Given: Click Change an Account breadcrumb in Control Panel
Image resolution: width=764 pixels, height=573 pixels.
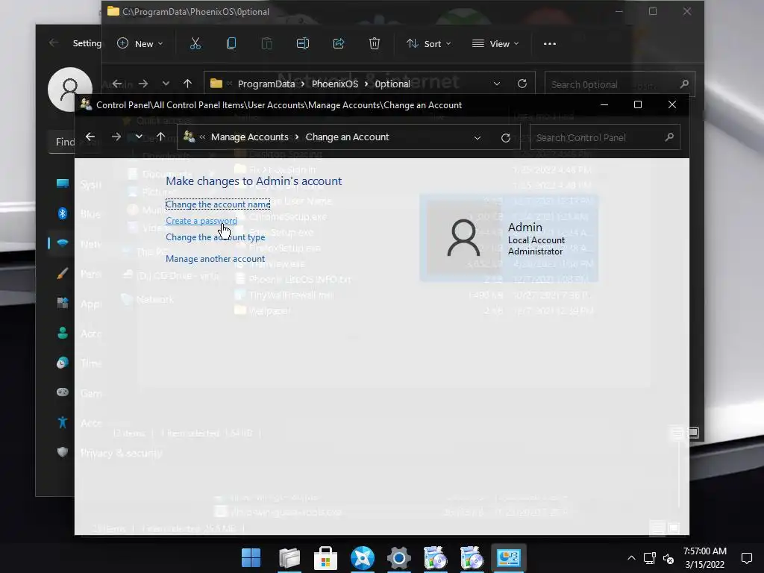Looking at the screenshot, I should (x=347, y=137).
